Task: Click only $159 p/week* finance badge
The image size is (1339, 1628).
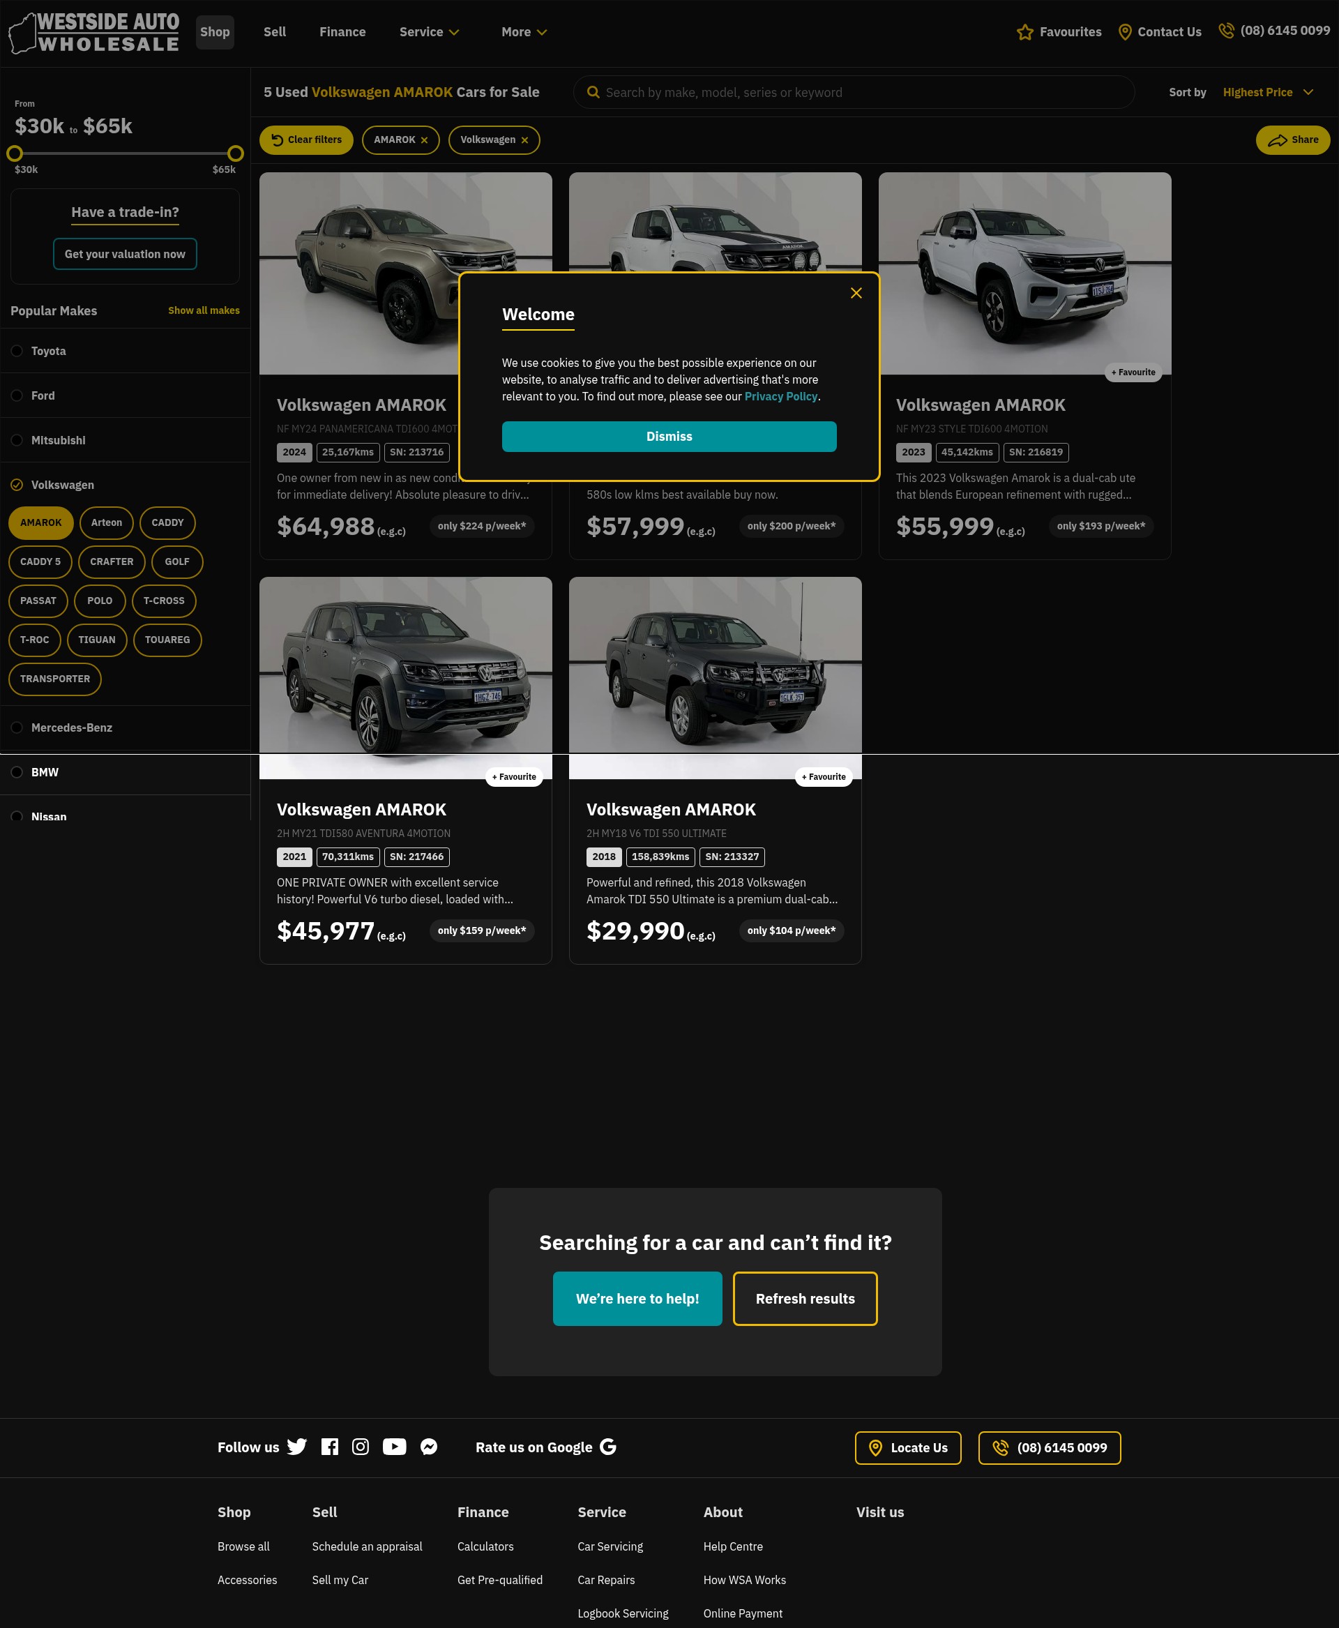Action: pos(482,931)
